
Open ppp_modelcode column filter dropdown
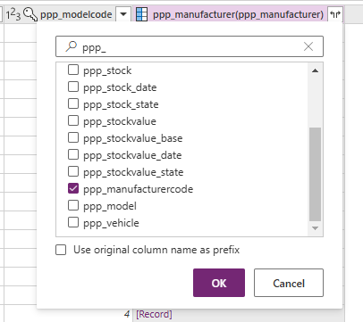(x=123, y=14)
